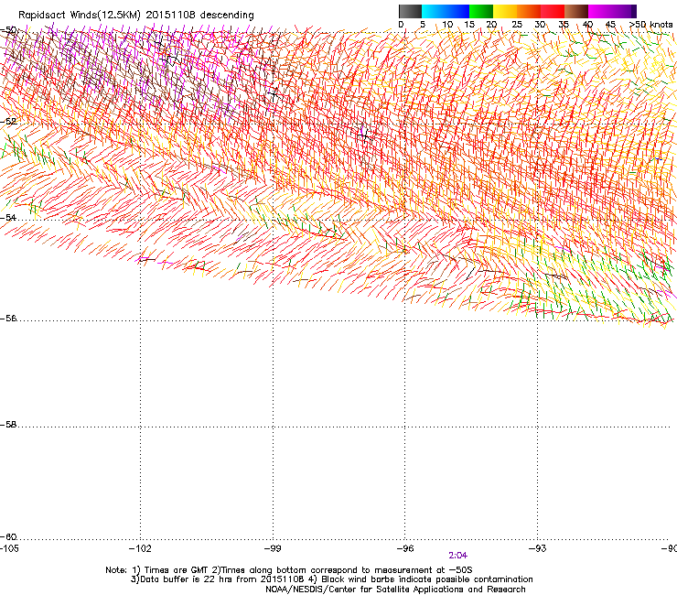Click the cyan-blue 5-15 knots legend segment

click(446, 11)
